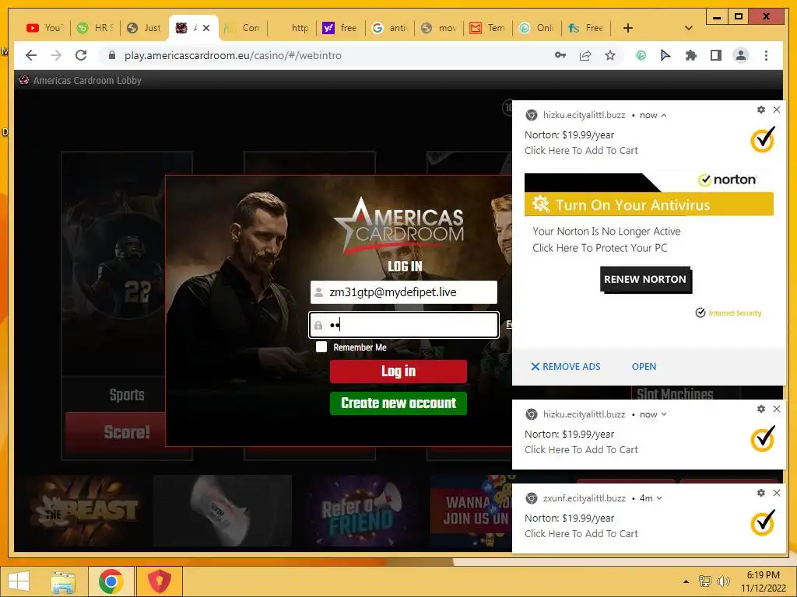797x597 pixels.
Task: Switch to the Tem tab
Action: pos(487,28)
